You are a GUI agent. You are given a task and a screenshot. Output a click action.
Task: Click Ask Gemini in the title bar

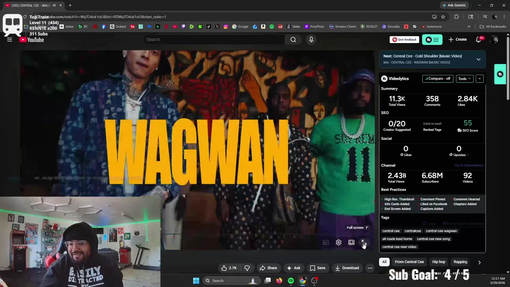[x=453, y=5]
